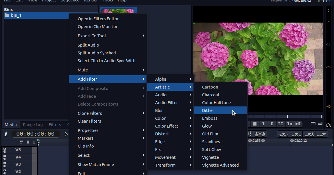The height and width of the screenshot is (175, 334).
Task: Click the pen icon left of the timecode
Action: [6, 134]
